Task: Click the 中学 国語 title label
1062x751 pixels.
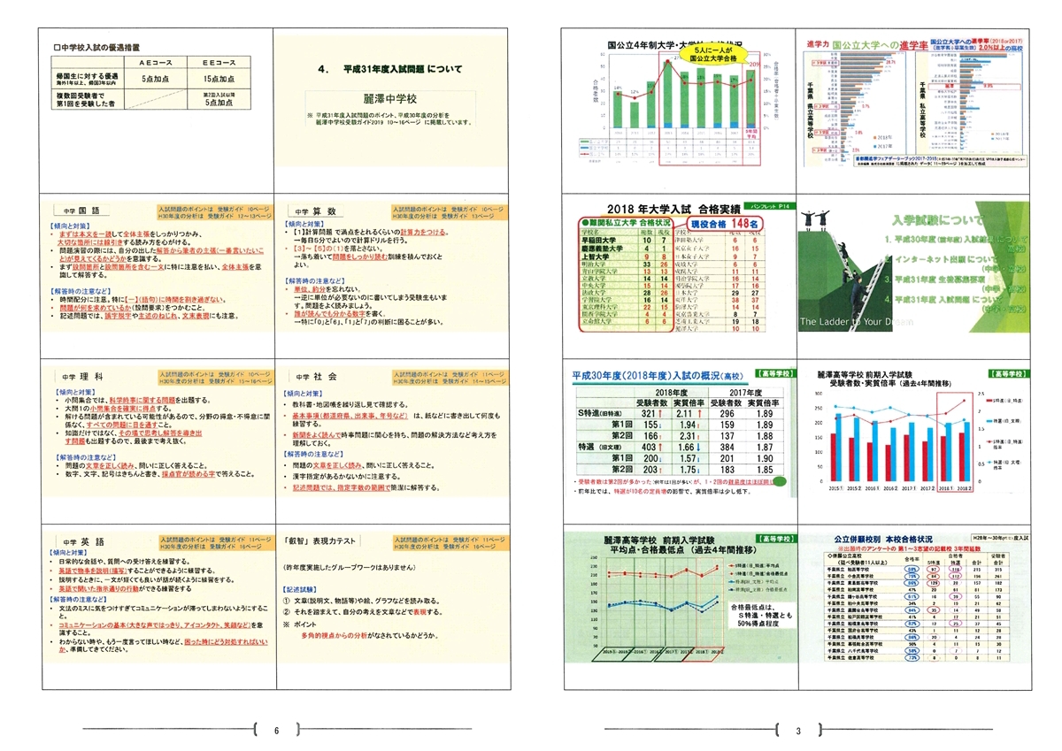Action: 81,212
